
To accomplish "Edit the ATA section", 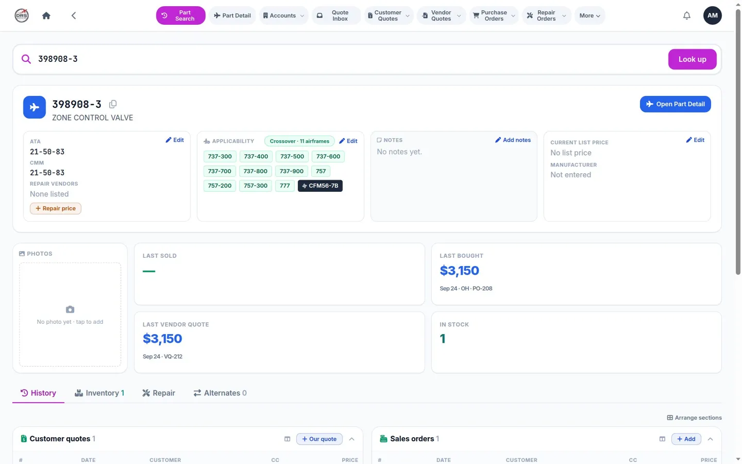I will coord(175,140).
